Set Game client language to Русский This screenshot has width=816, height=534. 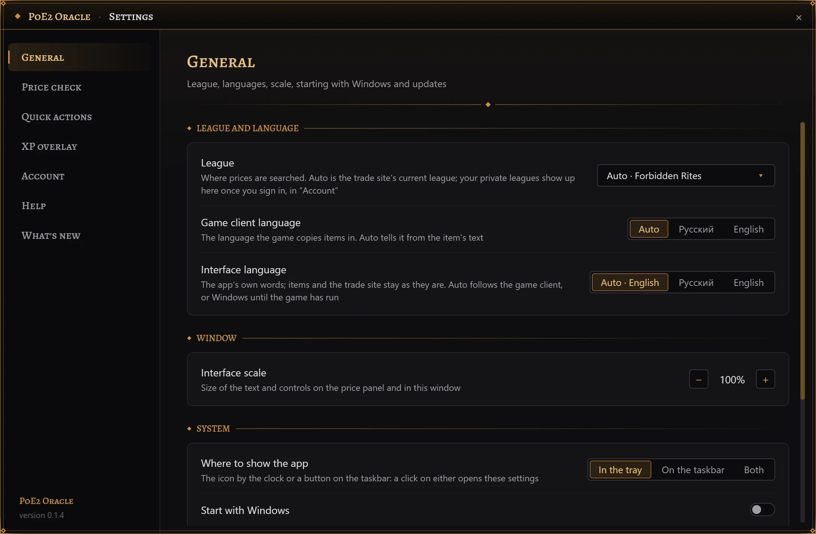tap(696, 229)
